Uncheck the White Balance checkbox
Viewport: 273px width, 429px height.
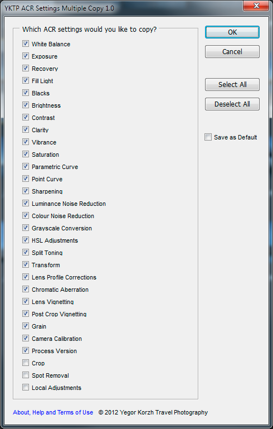pyautogui.click(x=26, y=44)
